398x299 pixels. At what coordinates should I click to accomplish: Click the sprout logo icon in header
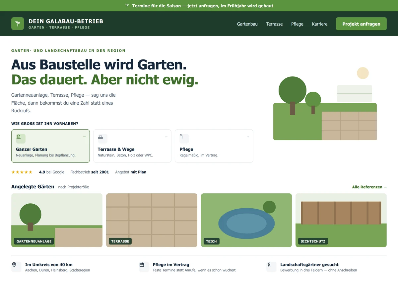tap(18, 24)
